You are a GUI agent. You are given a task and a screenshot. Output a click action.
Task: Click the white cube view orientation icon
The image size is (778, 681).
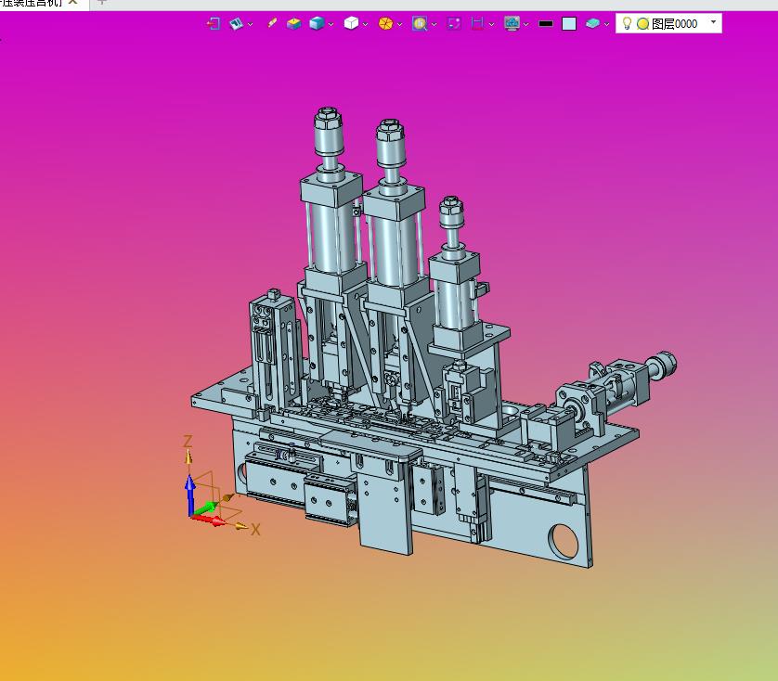coord(351,23)
